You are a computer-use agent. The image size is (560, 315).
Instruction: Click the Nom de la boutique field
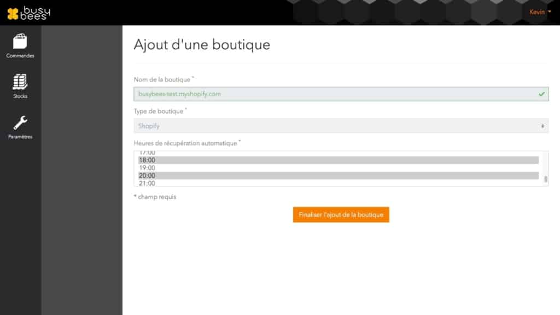click(341, 94)
